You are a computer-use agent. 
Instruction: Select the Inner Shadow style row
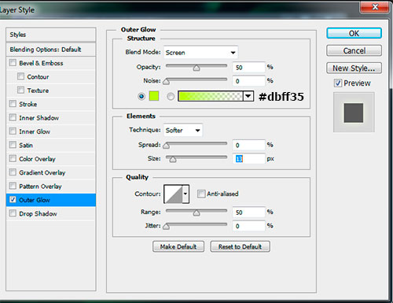[x=51, y=118]
